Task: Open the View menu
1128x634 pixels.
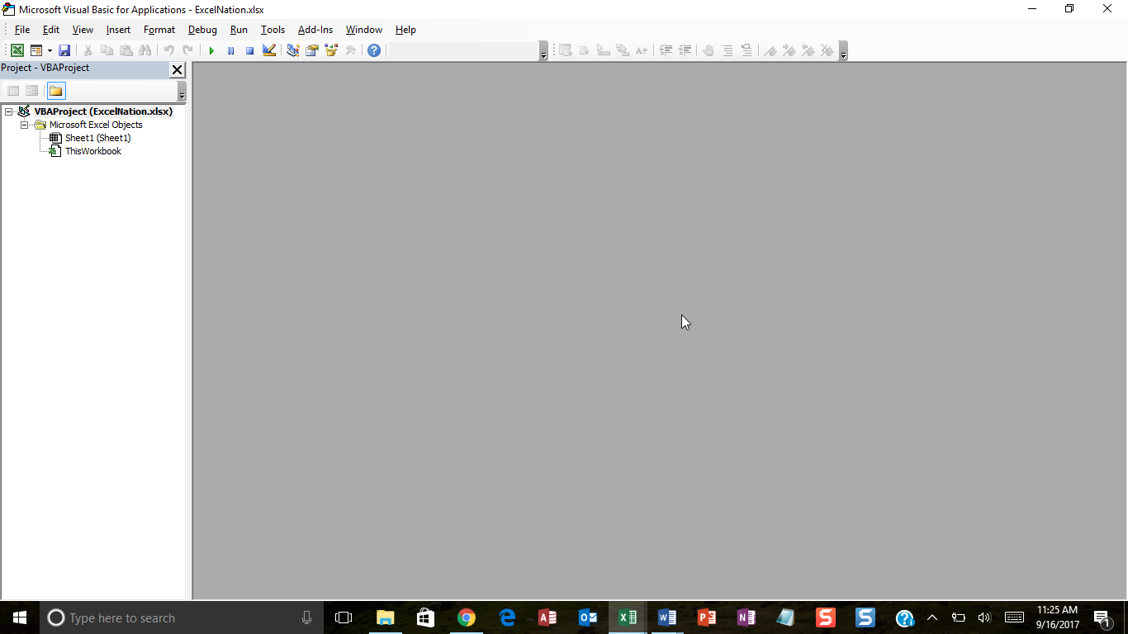Action: (x=83, y=30)
